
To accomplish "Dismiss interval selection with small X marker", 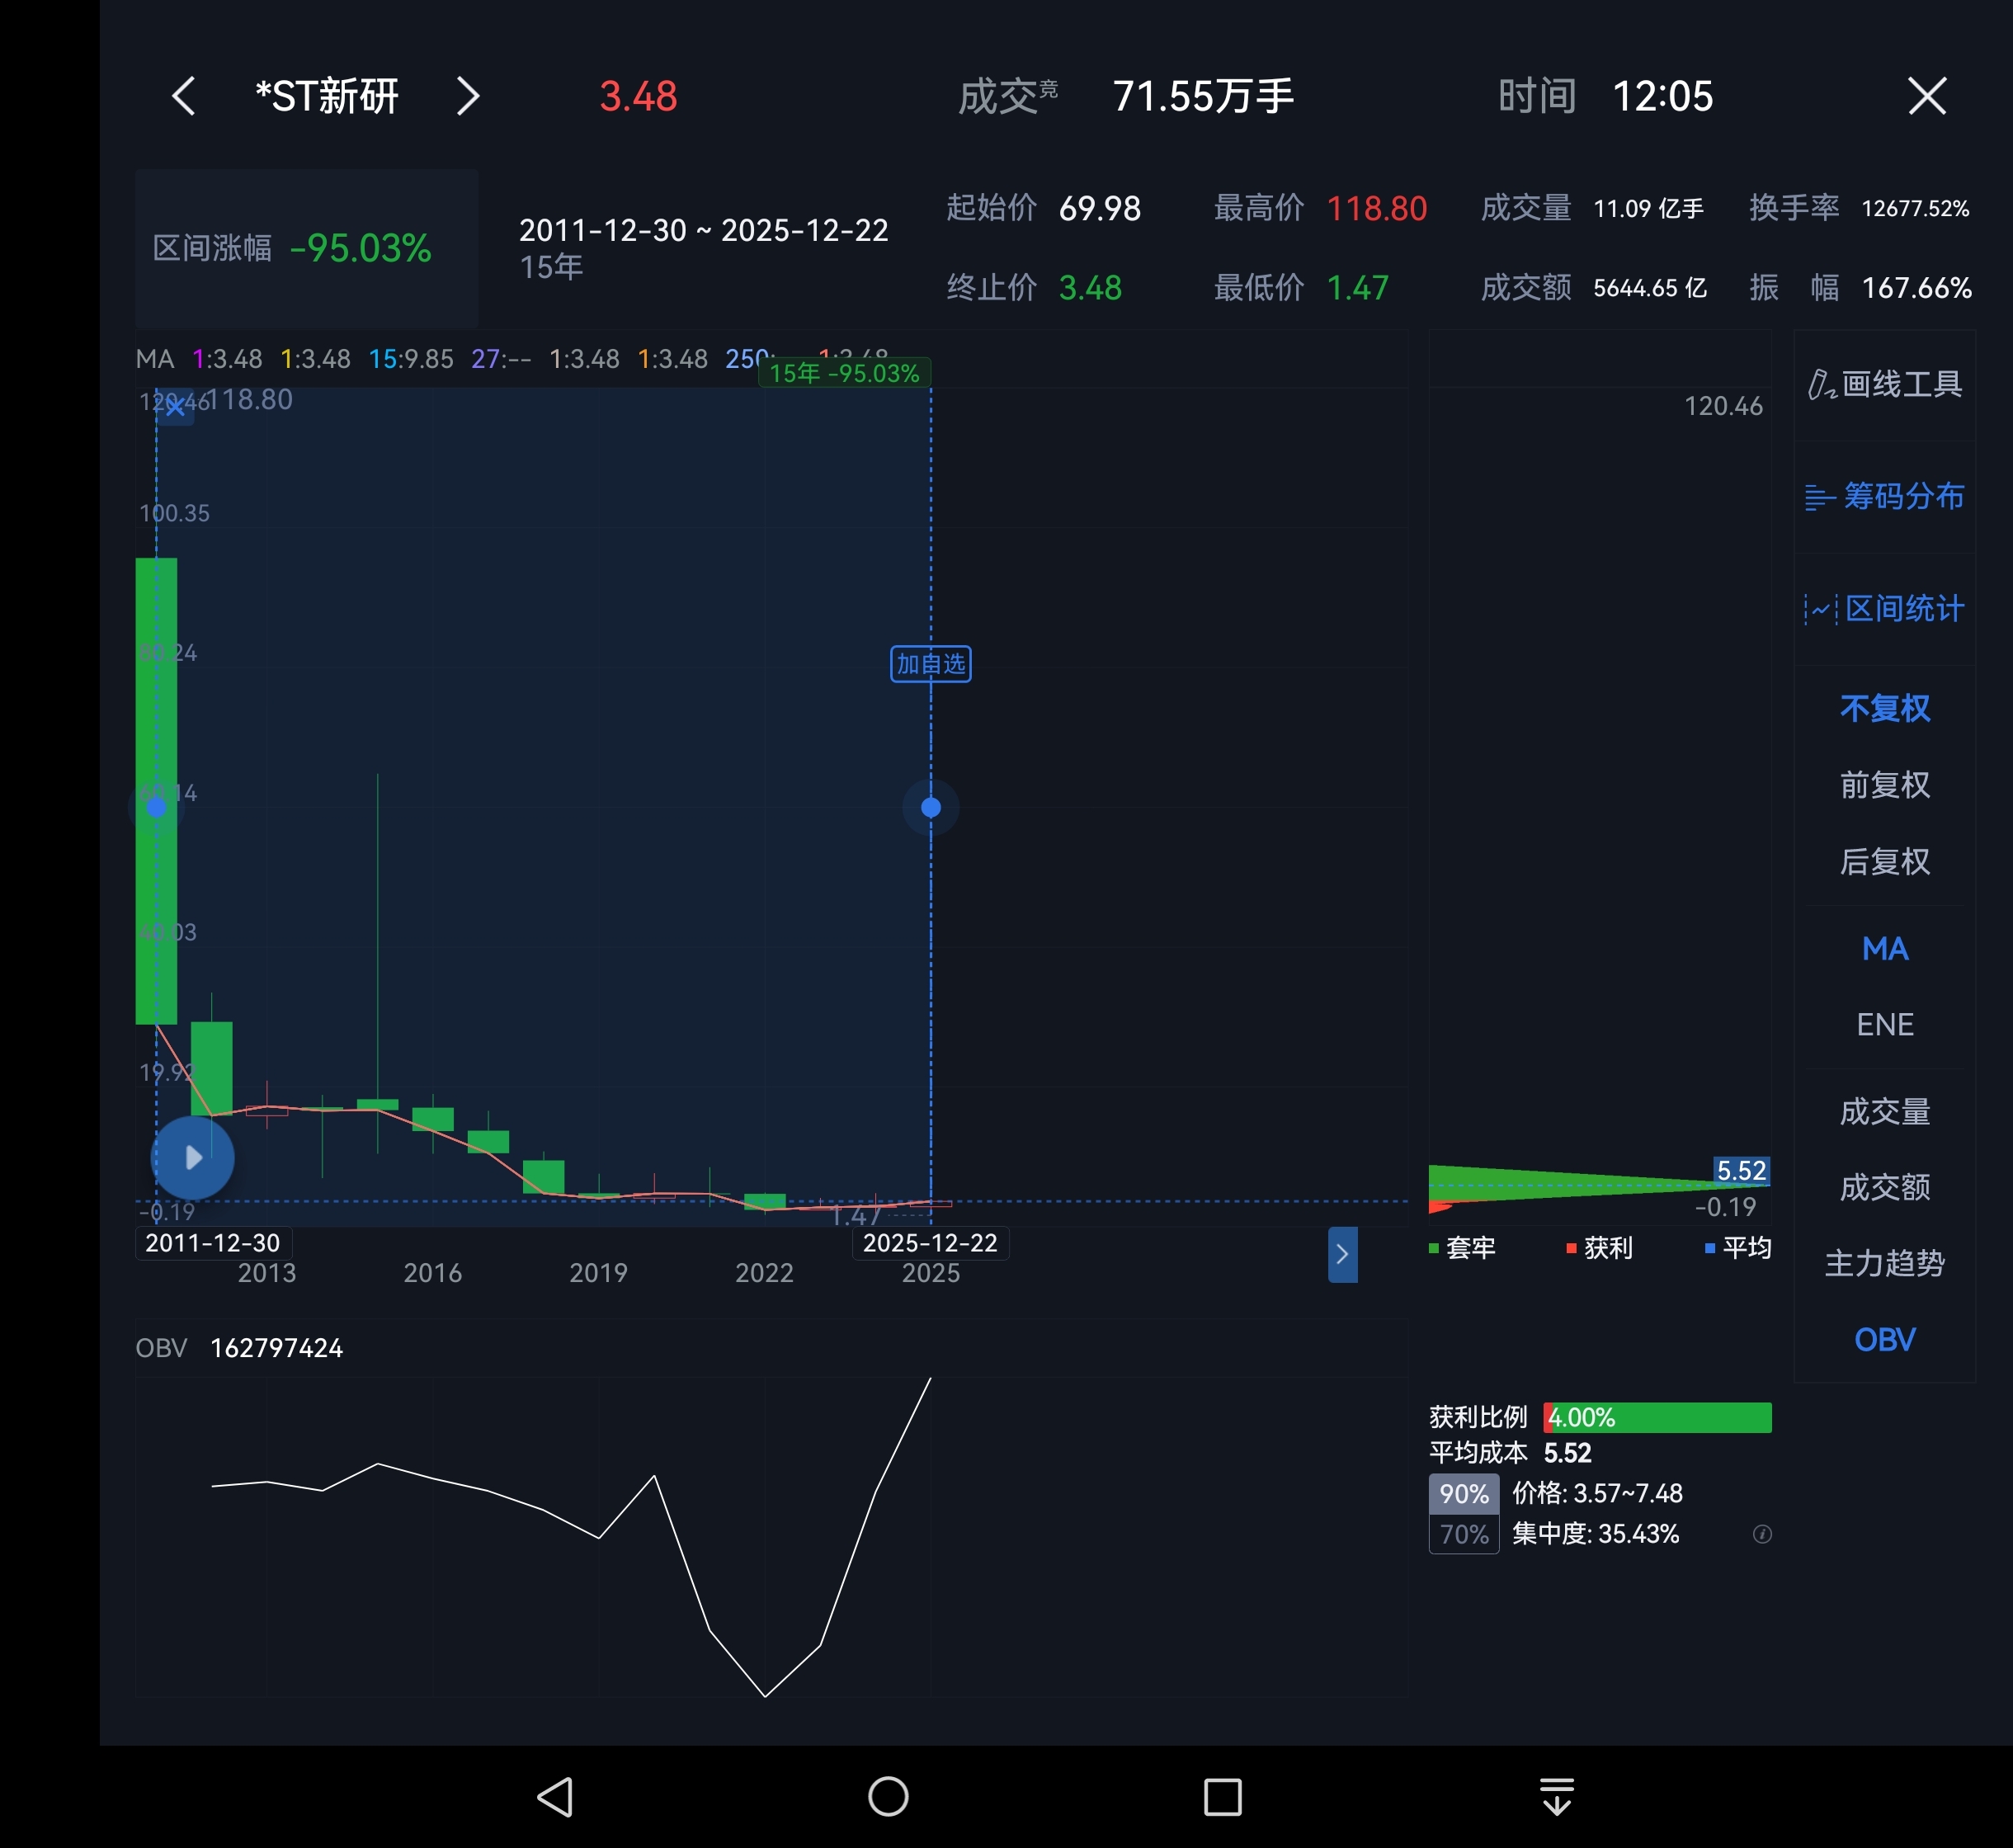I will [175, 407].
